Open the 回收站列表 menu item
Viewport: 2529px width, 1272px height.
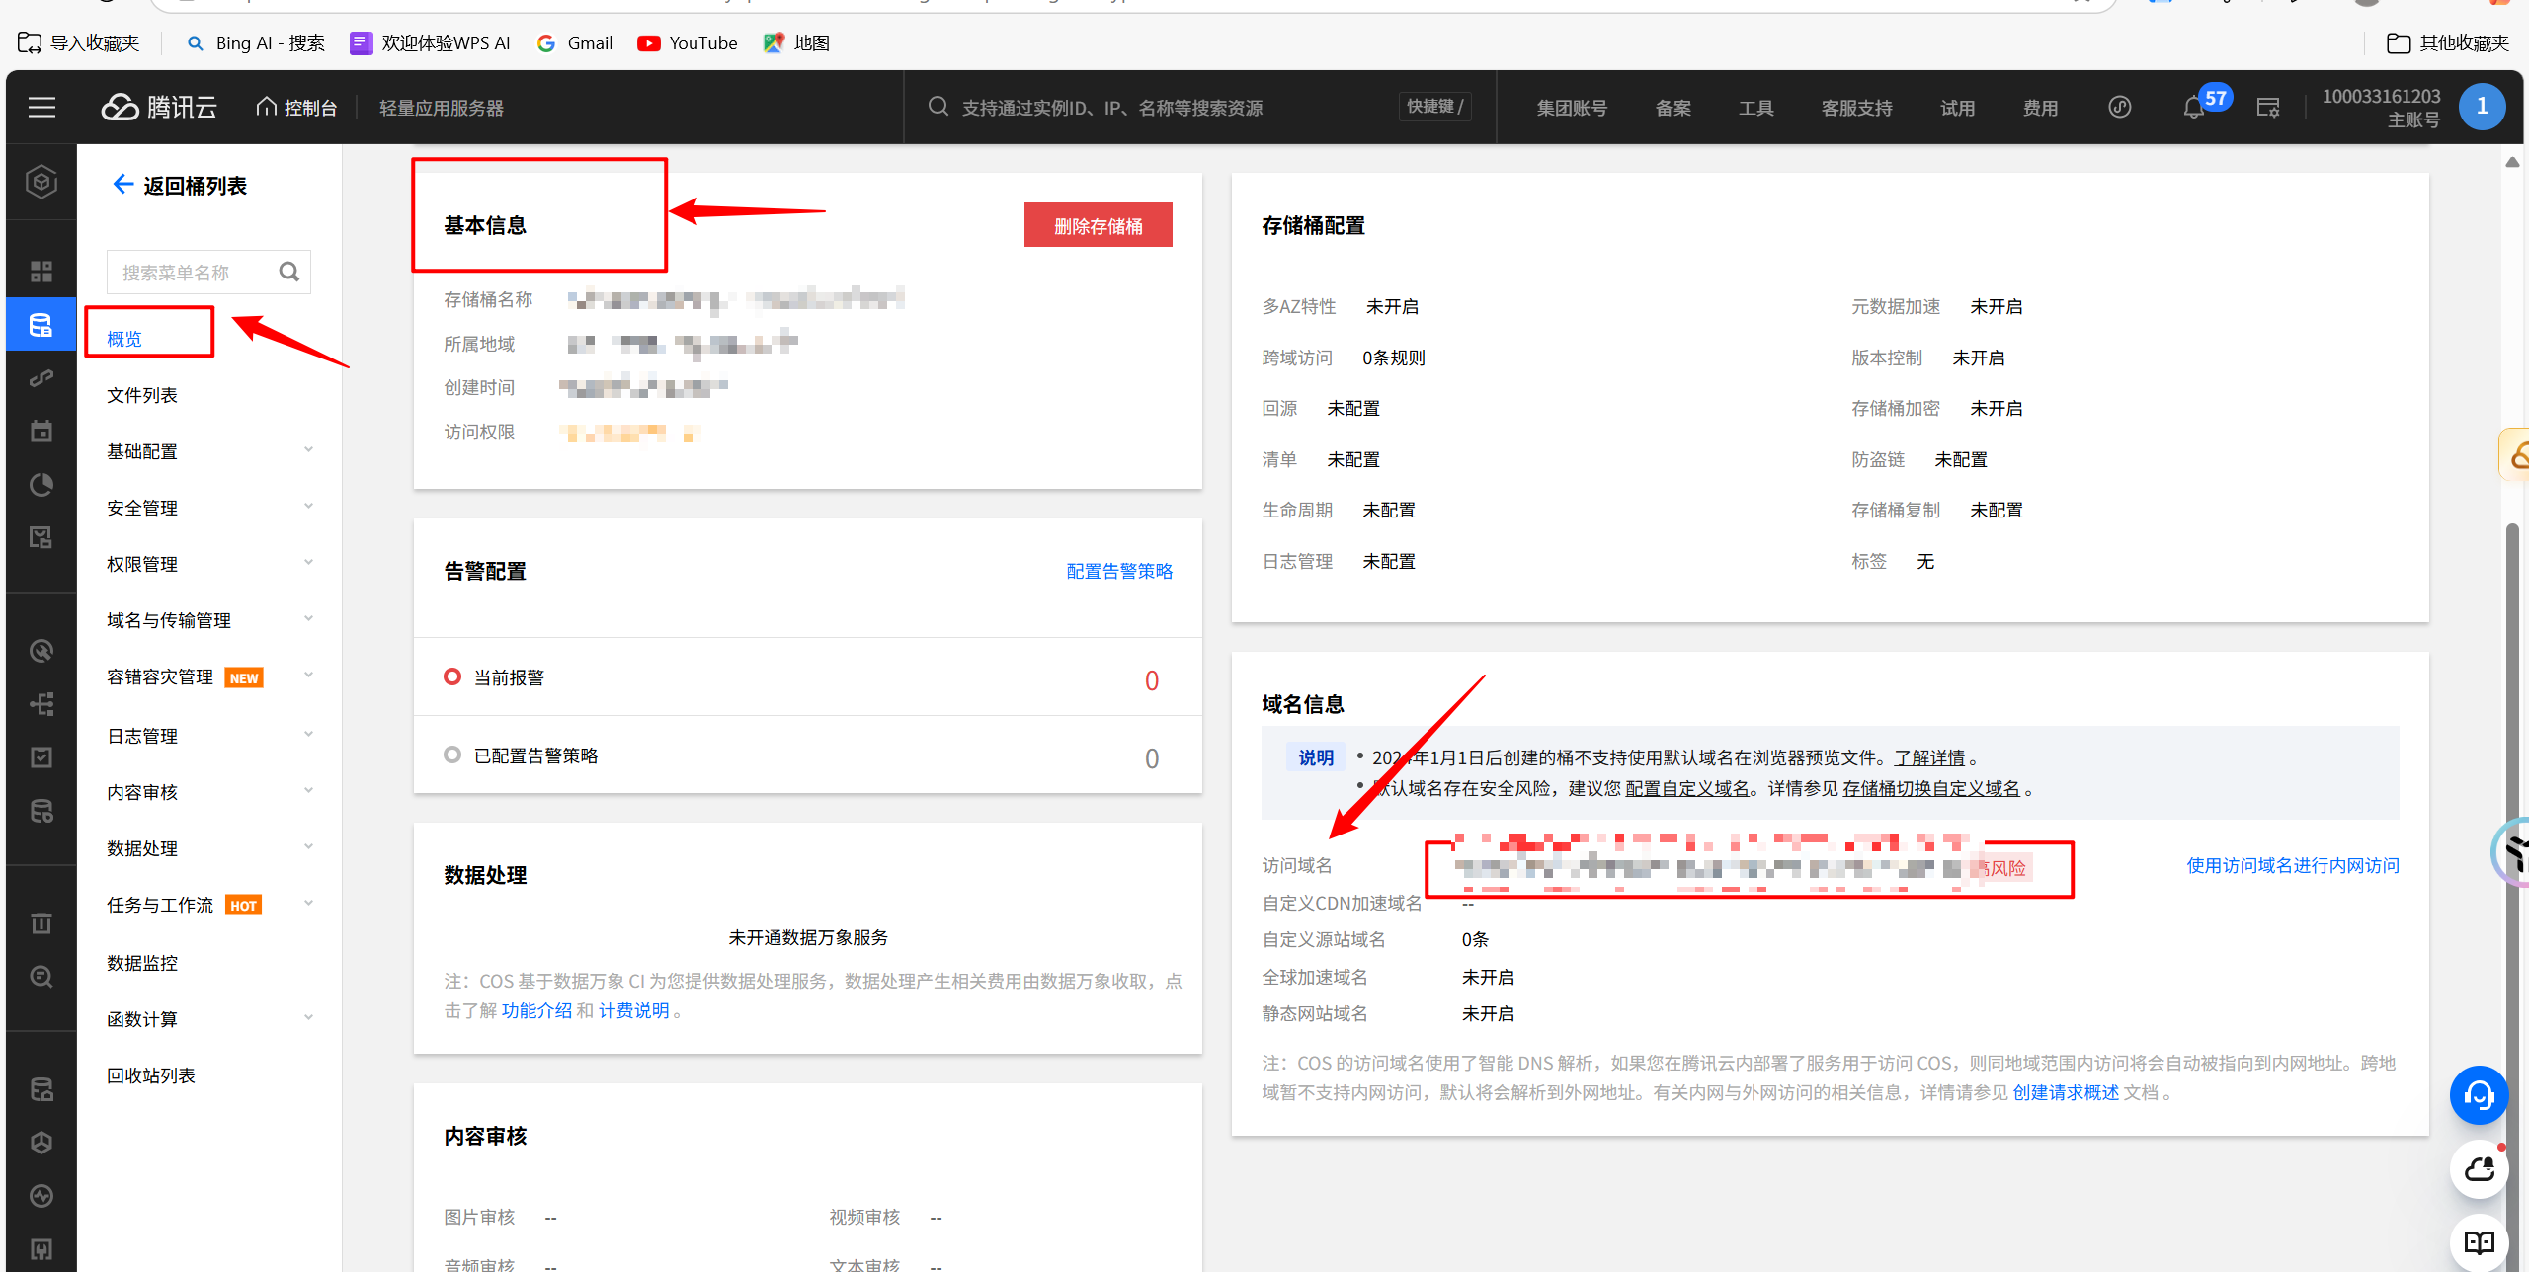pyautogui.click(x=151, y=1075)
